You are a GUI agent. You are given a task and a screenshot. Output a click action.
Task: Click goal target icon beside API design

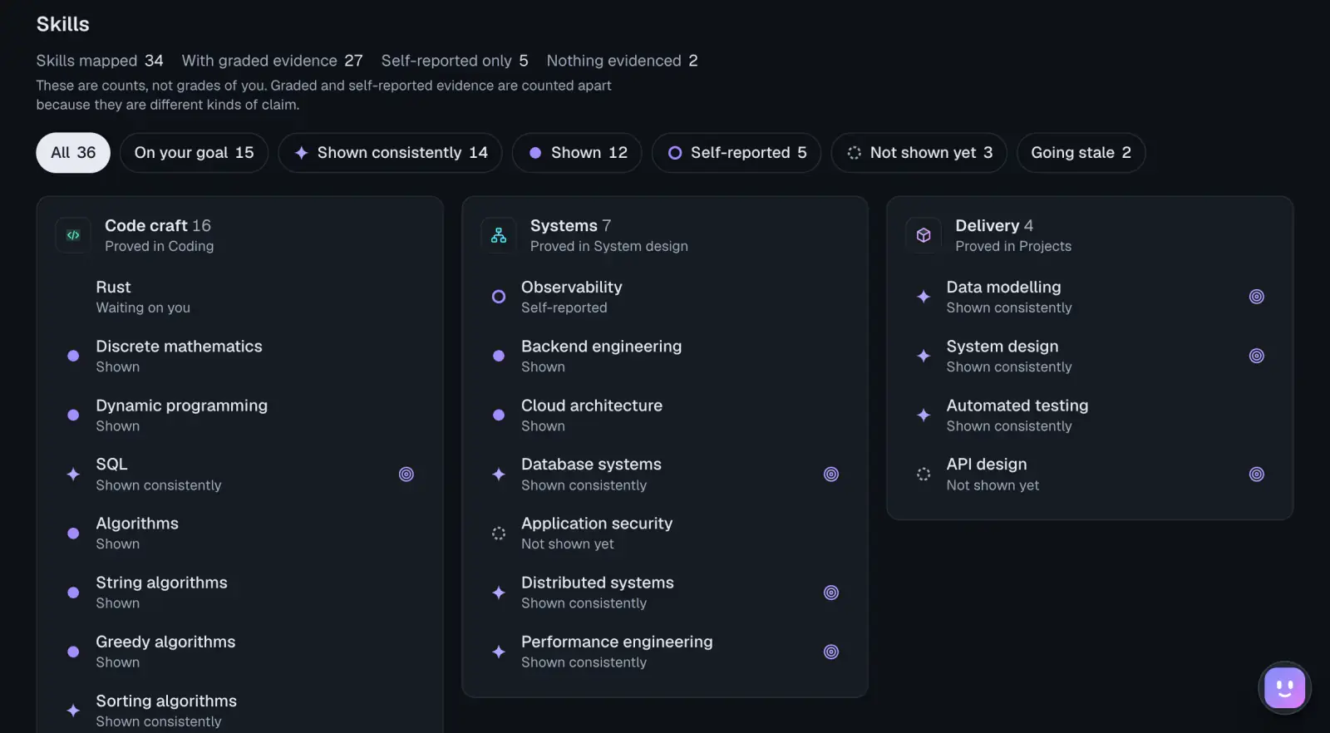1257,475
